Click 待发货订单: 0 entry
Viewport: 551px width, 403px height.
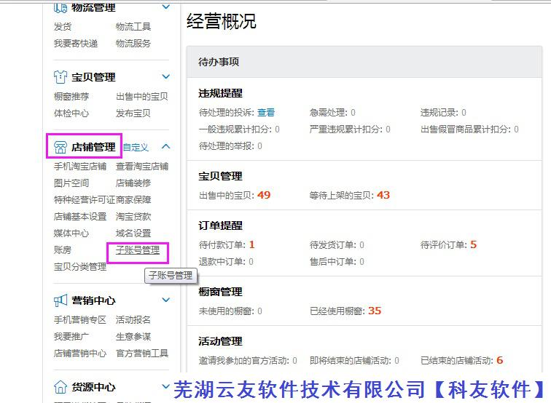pyautogui.click(x=337, y=245)
